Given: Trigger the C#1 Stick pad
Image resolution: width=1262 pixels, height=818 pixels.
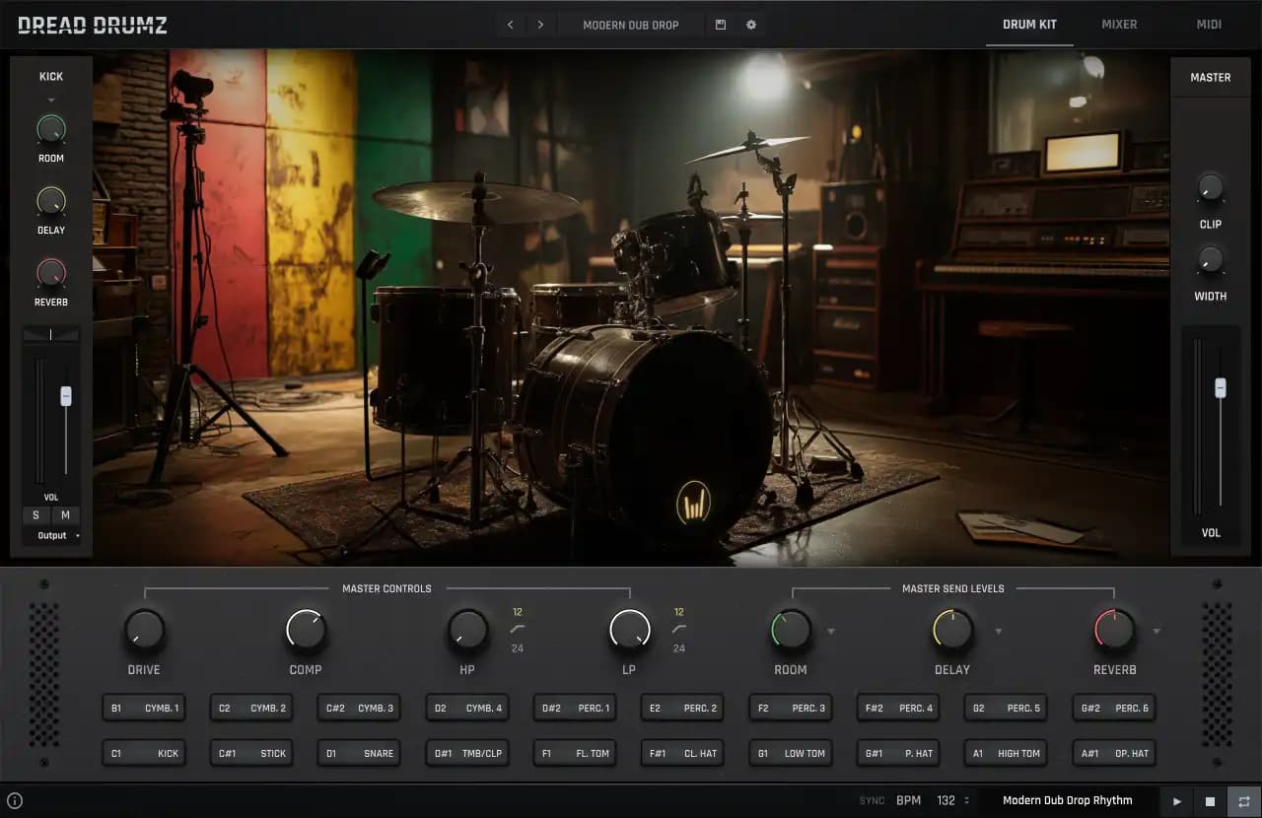Looking at the screenshot, I should (251, 753).
